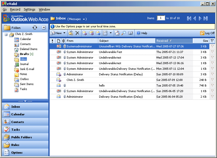Sort by the attachment paperclip column

click(63, 41)
